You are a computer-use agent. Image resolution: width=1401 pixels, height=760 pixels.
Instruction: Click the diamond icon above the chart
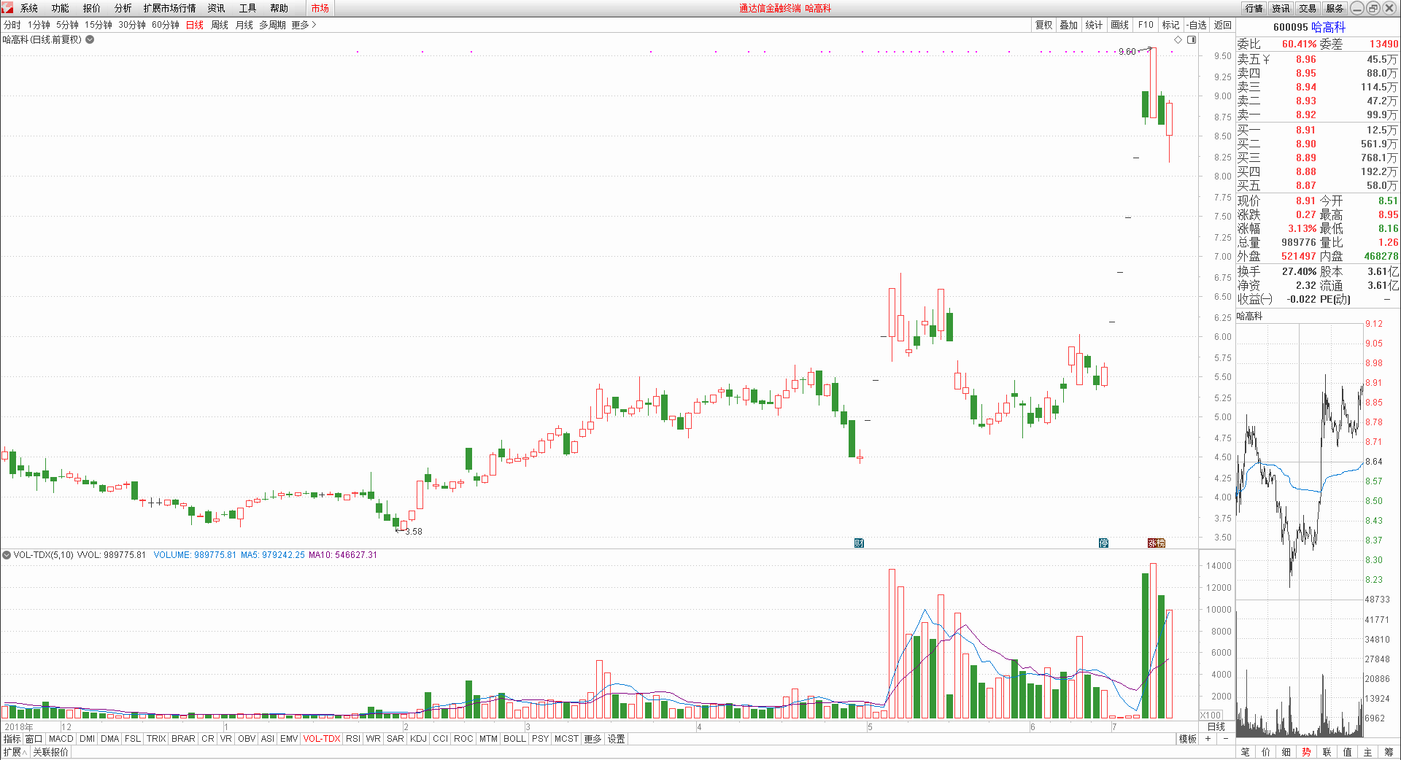[x=1178, y=39]
